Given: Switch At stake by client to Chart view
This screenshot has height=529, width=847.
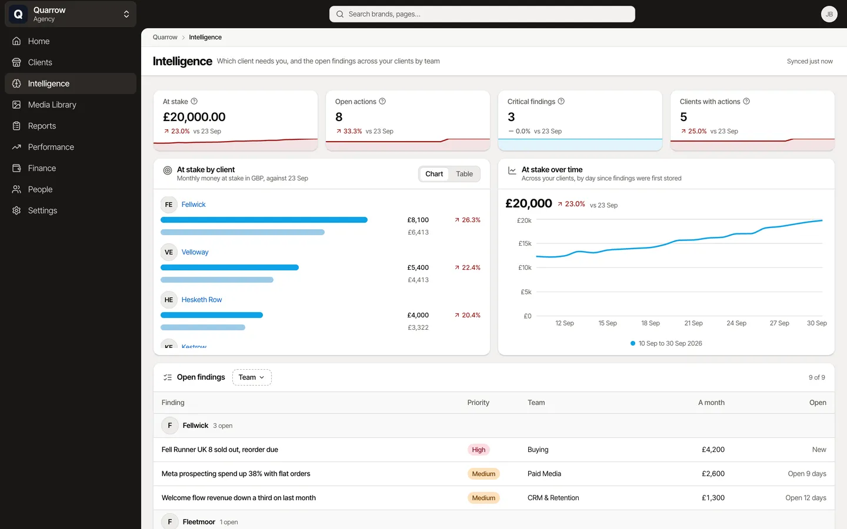Looking at the screenshot, I should click(434, 174).
